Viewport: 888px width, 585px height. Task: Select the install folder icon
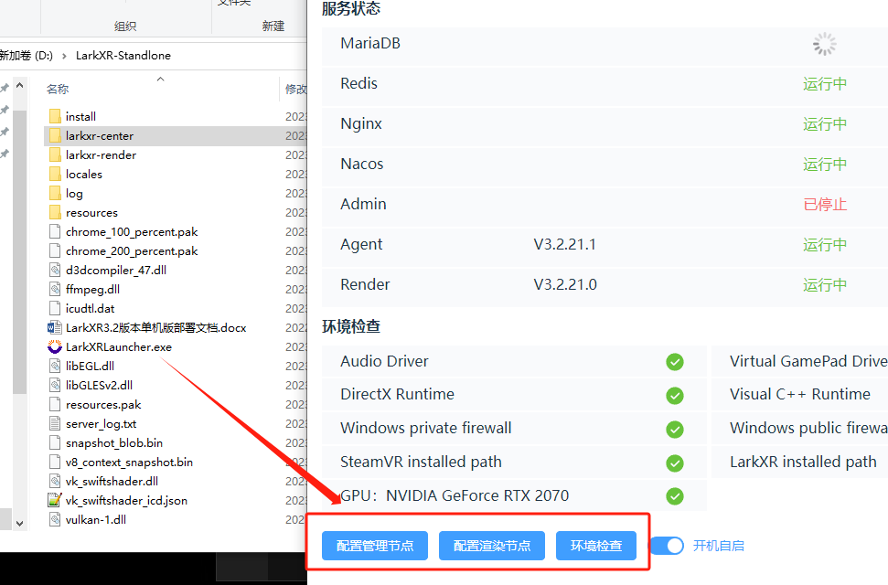pos(55,116)
